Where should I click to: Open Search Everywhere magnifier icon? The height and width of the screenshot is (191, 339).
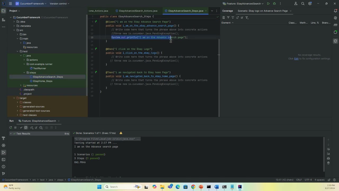[303, 4]
